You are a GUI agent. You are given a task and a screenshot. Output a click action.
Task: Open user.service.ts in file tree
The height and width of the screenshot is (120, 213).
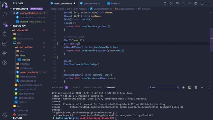[28, 81]
